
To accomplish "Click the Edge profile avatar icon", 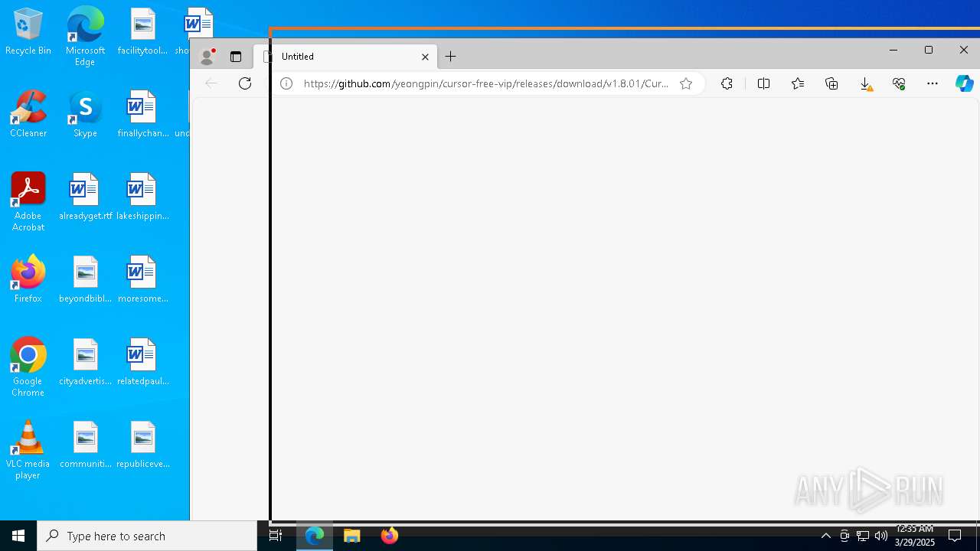I will point(207,57).
